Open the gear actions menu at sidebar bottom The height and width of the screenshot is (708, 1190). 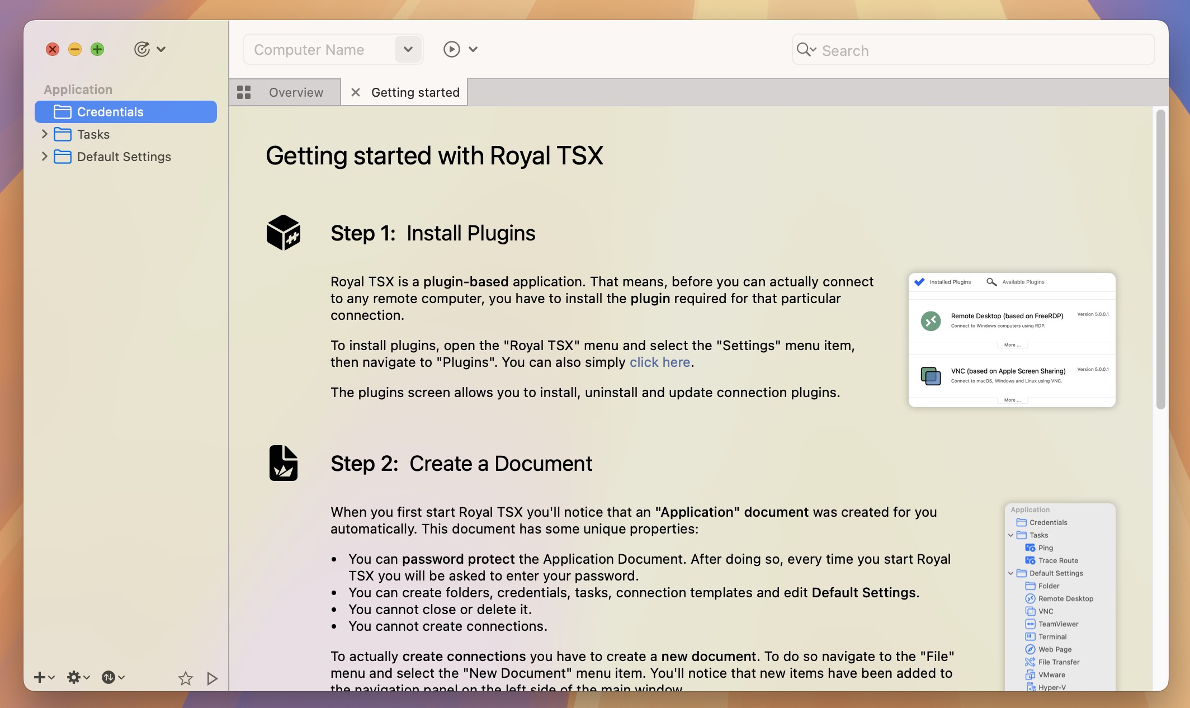tap(78, 678)
